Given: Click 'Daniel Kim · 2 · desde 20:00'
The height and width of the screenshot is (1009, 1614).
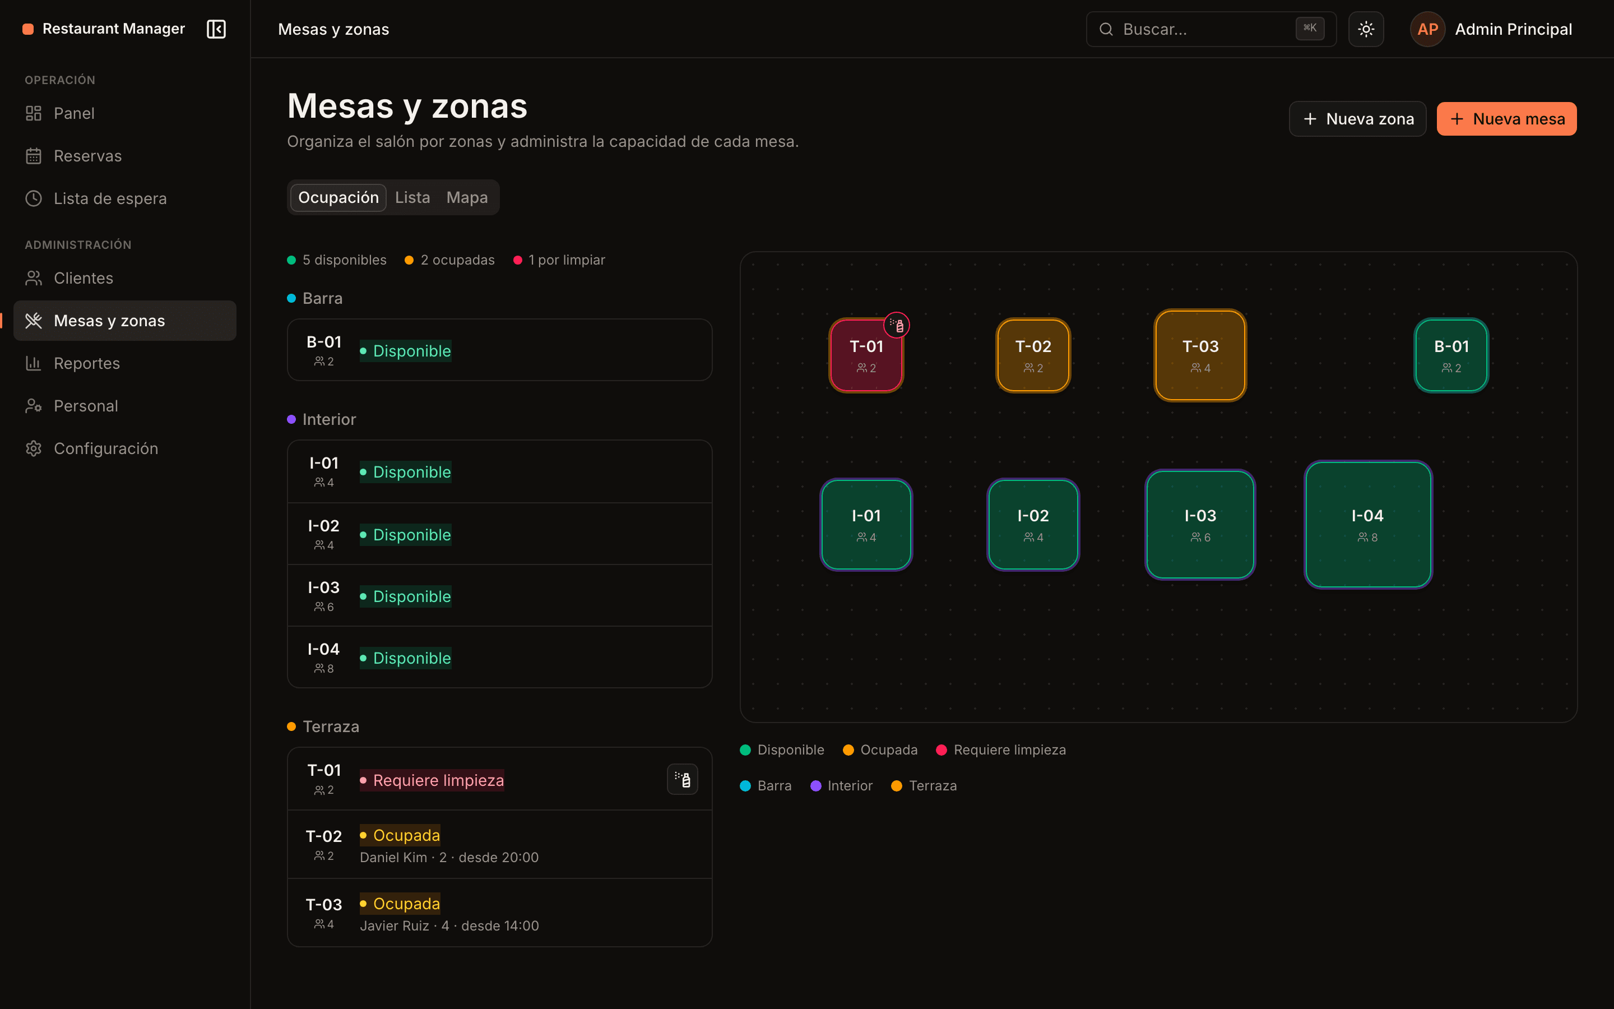Looking at the screenshot, I should click(449, 858).
